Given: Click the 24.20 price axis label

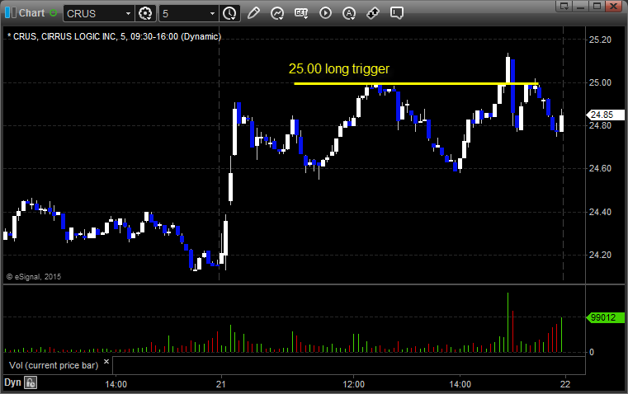Looking at the screenshot, I should pos(600,255).
